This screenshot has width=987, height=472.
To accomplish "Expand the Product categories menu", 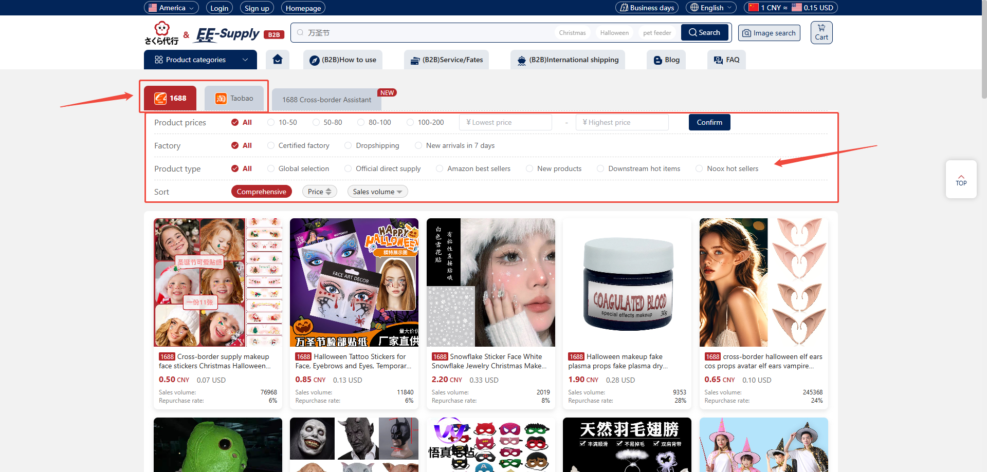I will [200, 60].
